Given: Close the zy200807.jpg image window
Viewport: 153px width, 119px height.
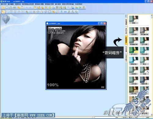Looking at the screenshot, I should tap(105, 23).
